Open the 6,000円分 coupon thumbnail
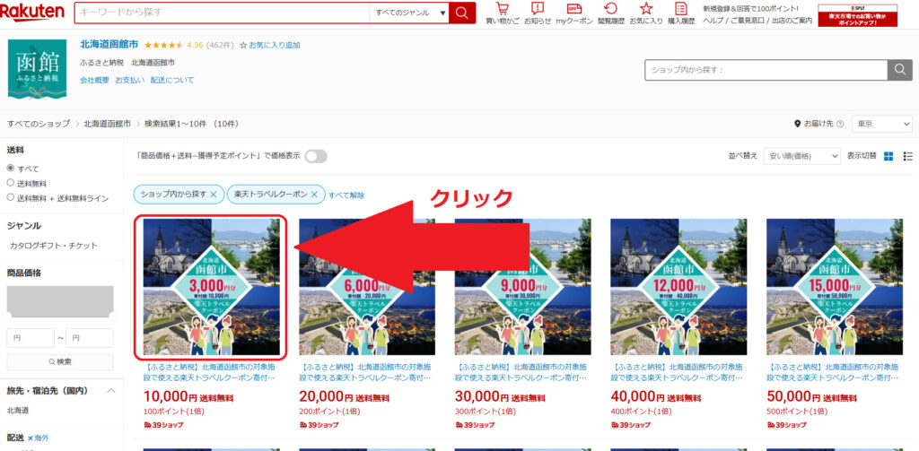 pos(367,287)
